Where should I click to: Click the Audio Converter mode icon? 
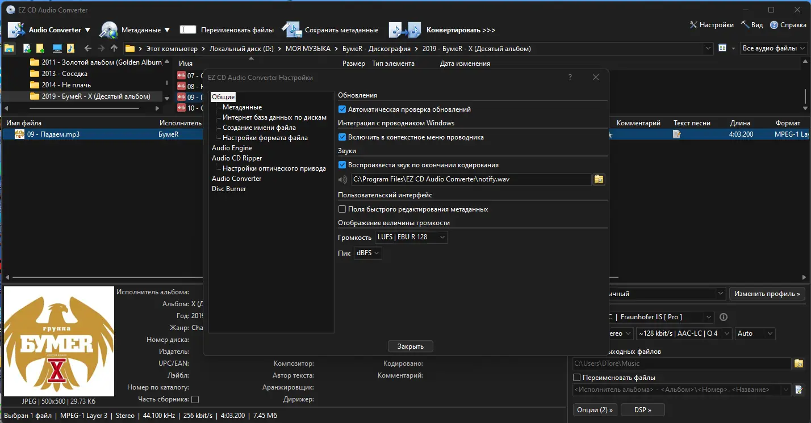point(16,30)
